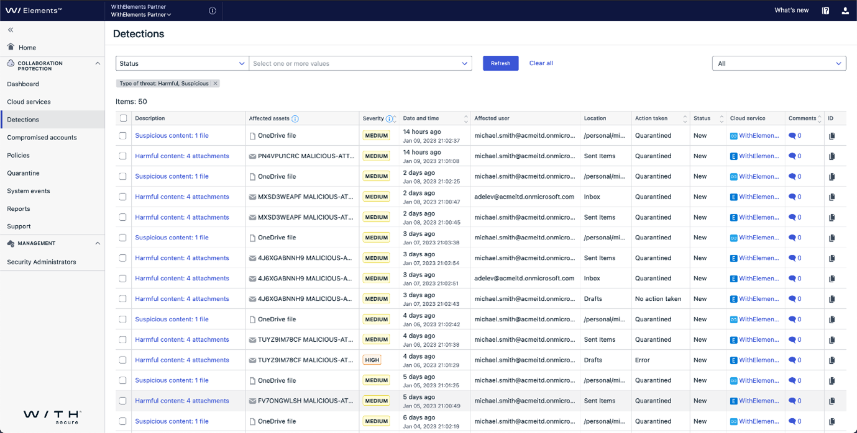This screenshot has height=433, width=857.
Task: Open the WithElements cloud service link dated Jan 09 21:01:08
Action: point(759,156)
